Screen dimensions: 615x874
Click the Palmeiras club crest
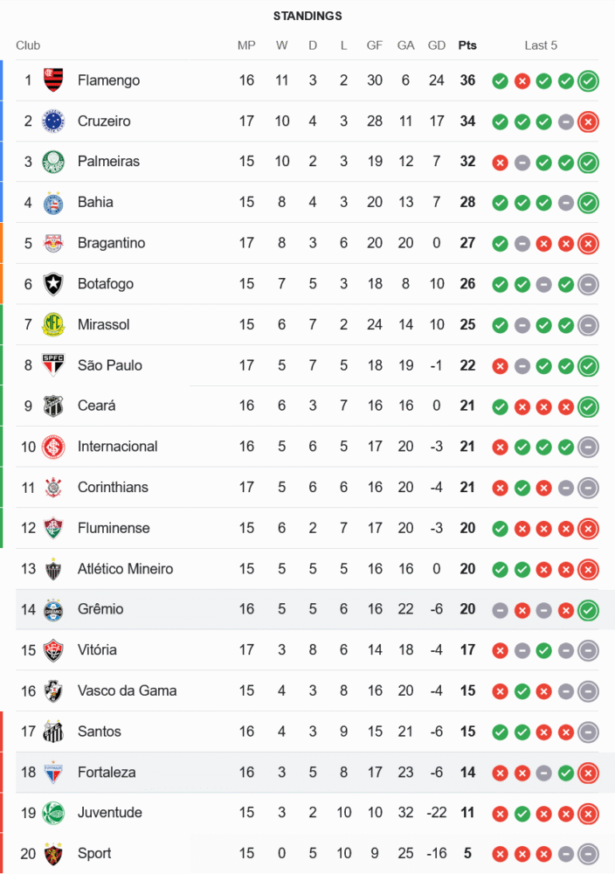54,162
